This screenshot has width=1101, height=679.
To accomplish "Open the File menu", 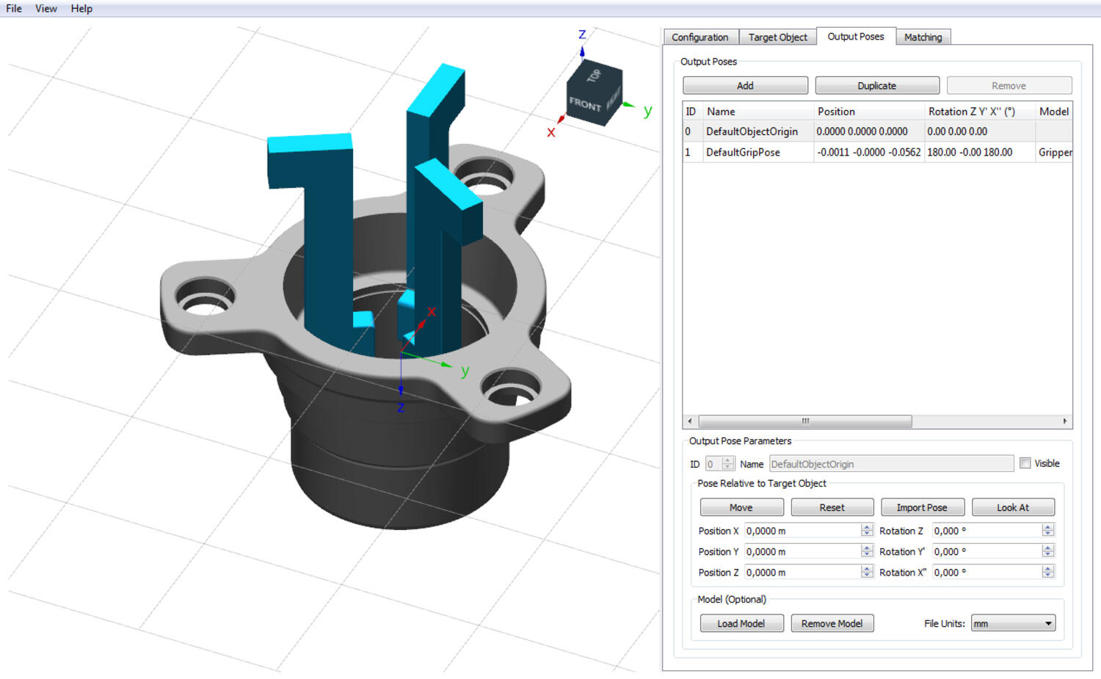I will pos(14,9).
